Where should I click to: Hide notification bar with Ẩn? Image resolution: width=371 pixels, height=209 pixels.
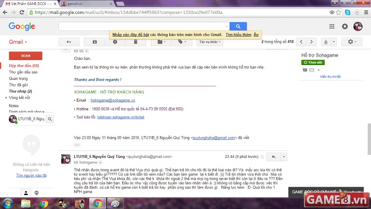pos(256,34)
